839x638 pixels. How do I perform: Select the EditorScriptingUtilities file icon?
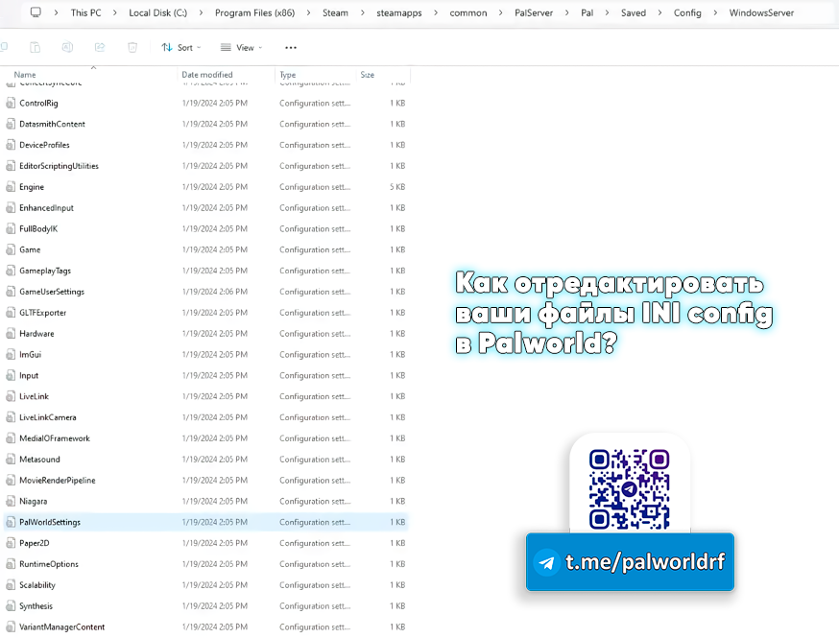11,166
